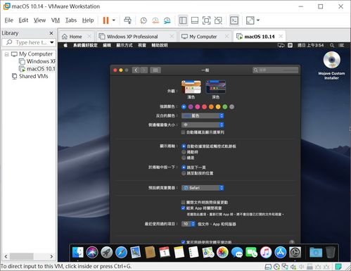
Task: Enable auto hide menu bar checkbox
Action: [x=183, y=132]
